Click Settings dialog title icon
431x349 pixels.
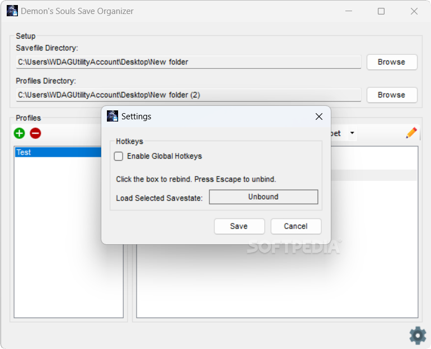coord(113,116)
